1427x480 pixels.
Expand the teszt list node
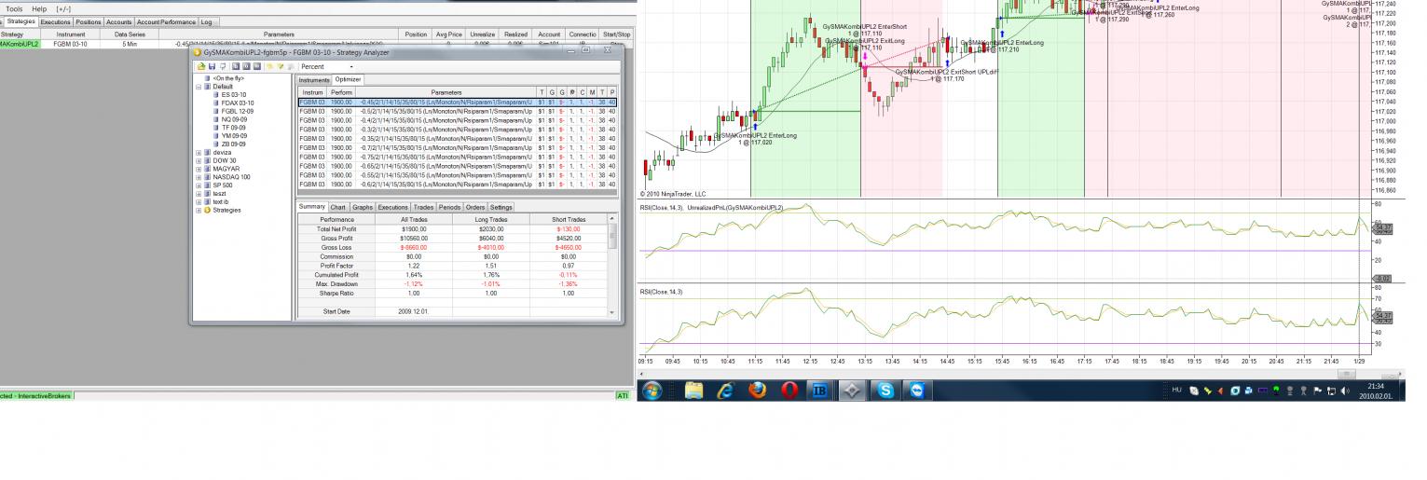199,194
